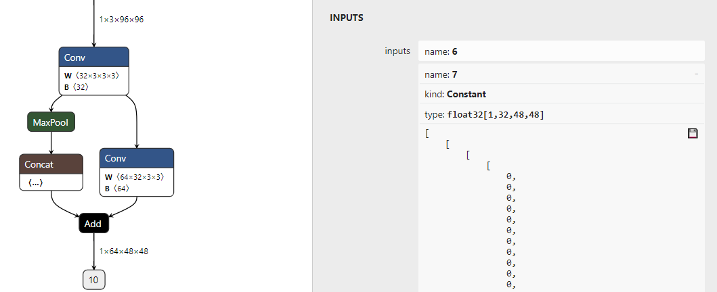The image size is (717, 292).
Task: Select the output node labeled 10
Action: click(x=93, y=279)
